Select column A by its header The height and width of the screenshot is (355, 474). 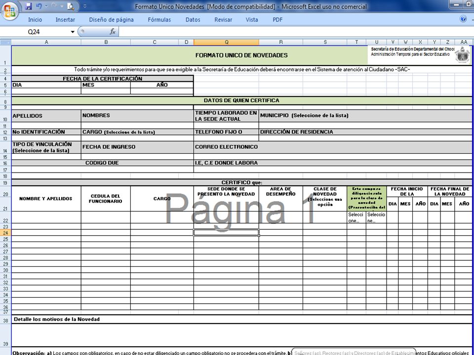pyautogui.click(x=46, y=42)
